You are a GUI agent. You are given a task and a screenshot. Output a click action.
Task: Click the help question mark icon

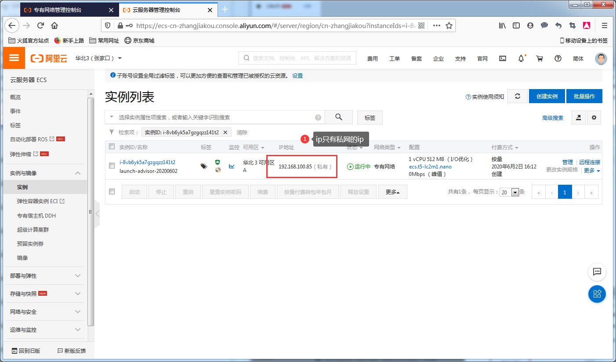click(558, 58)
